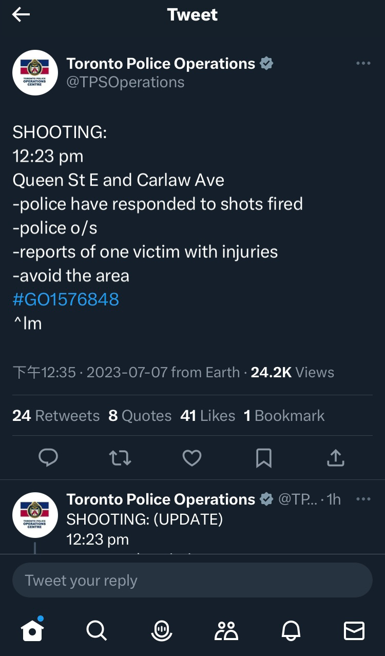The width and height of the screenshot is (385, 656).
Task: Switch to the Home tab
Action: click(32, 630)
